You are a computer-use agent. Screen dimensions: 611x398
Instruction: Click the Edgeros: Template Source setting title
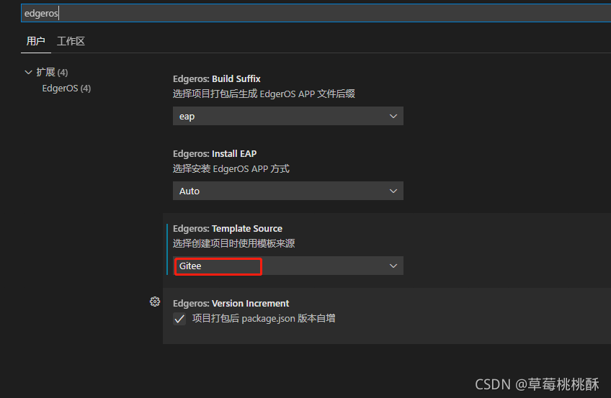[x=228, y=228]
